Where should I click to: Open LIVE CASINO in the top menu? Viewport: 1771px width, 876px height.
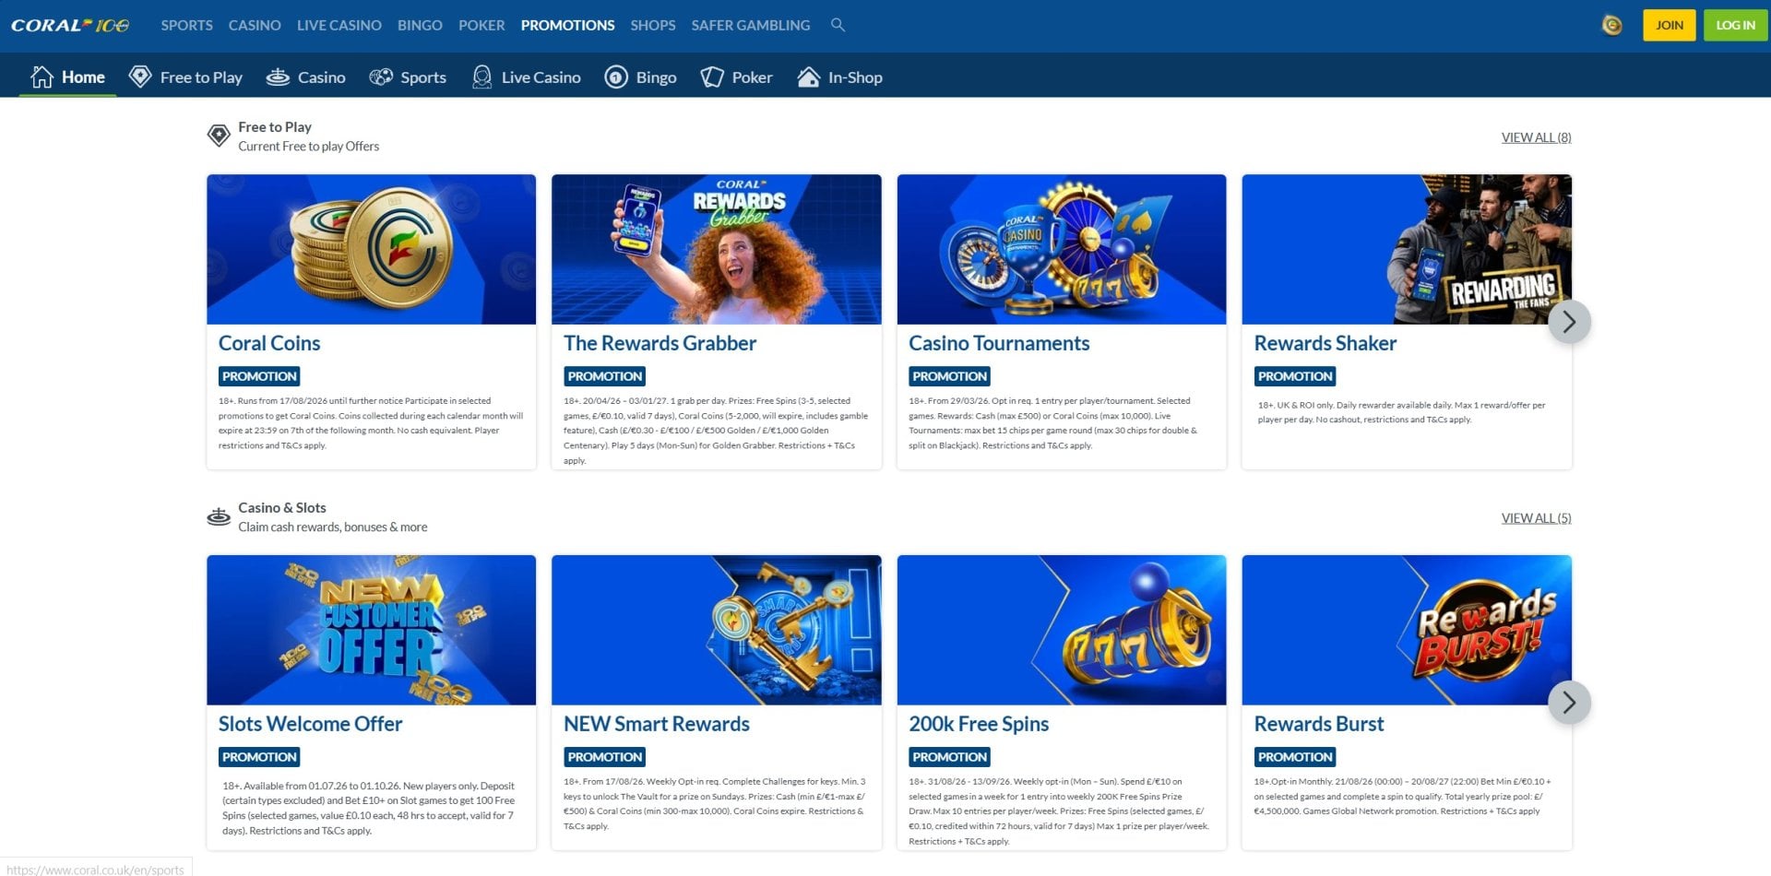[x=339, y=25]
